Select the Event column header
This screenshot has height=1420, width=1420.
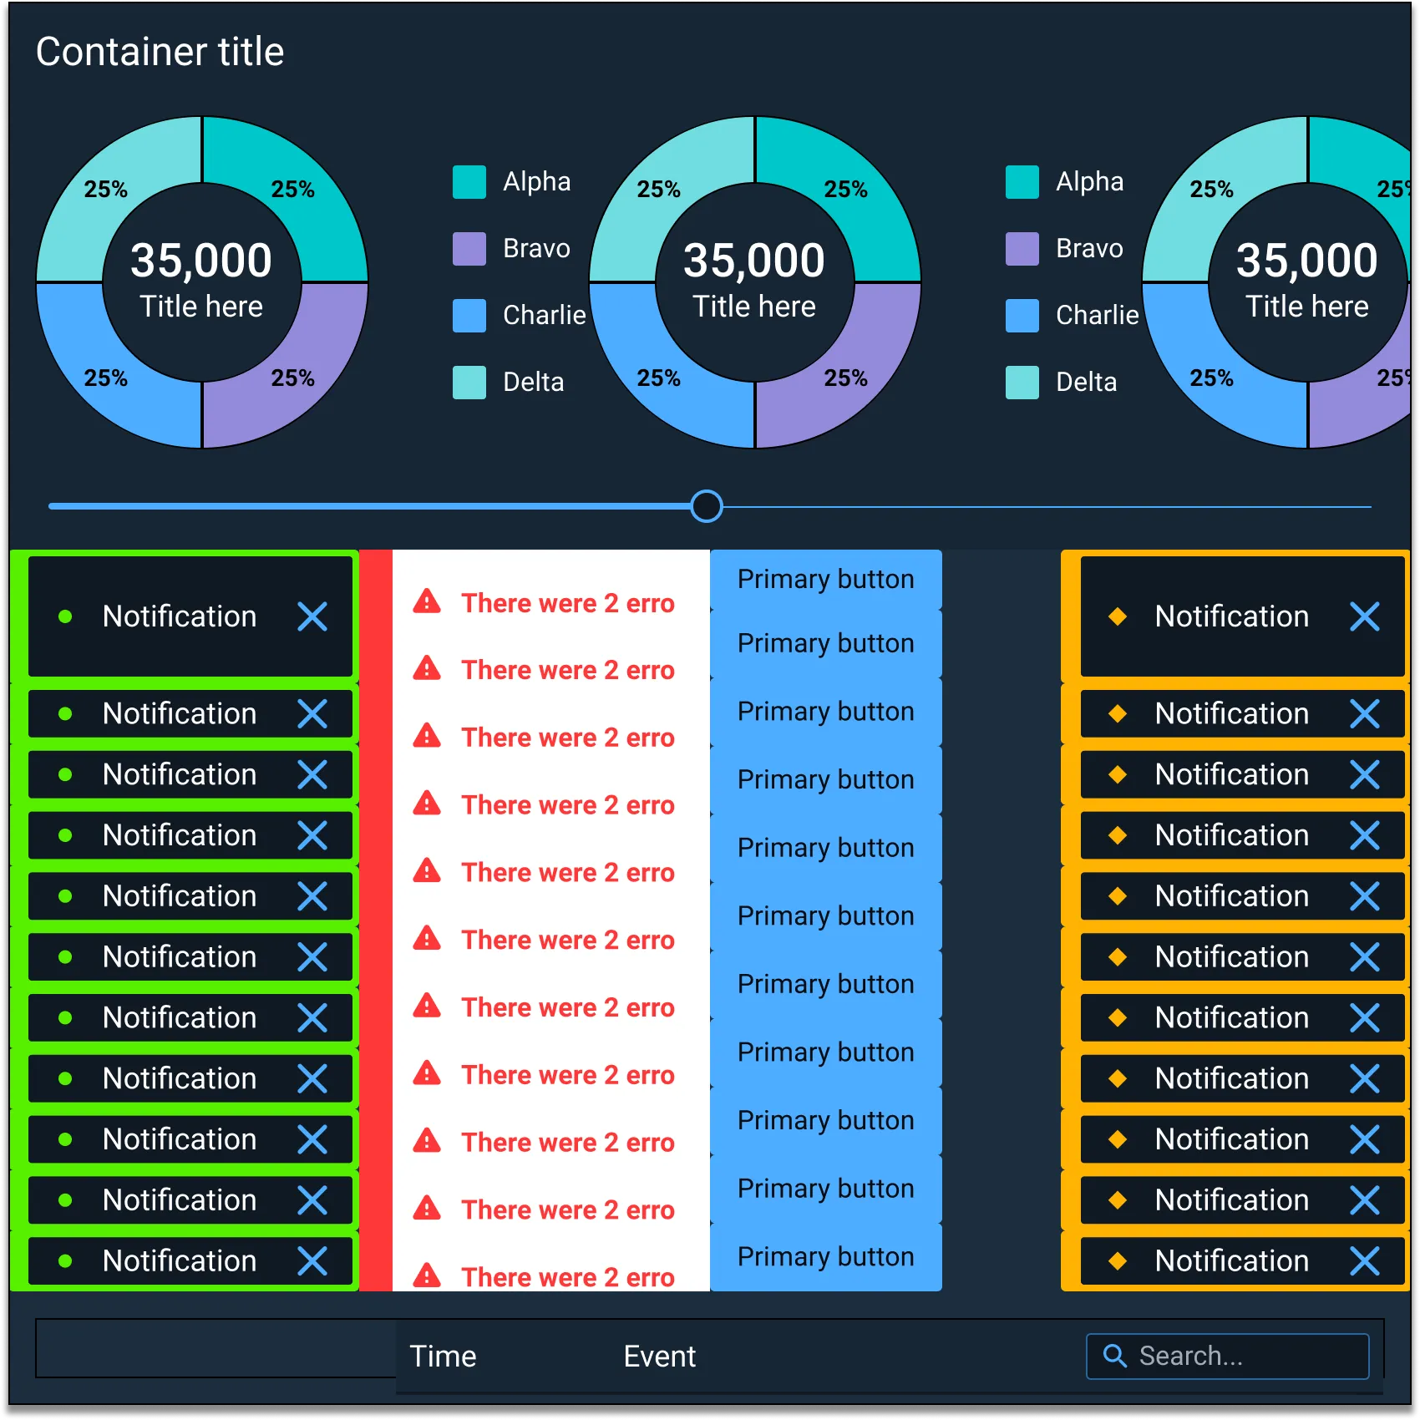coord(659,1356)
